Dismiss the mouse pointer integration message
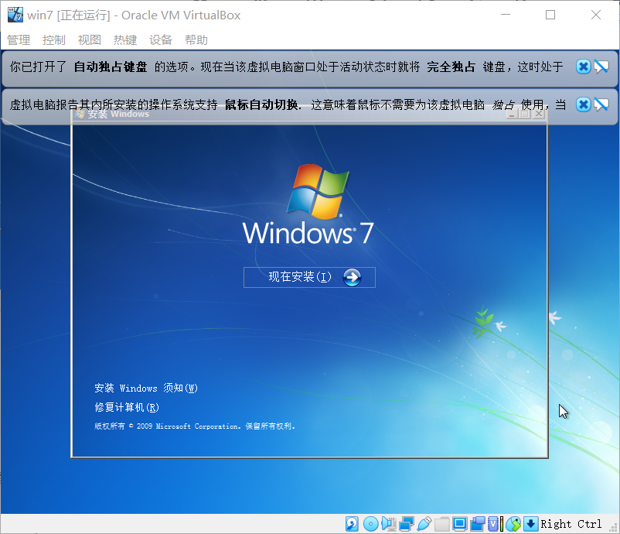Screen dimensions: 620x534 pos(583,104)
